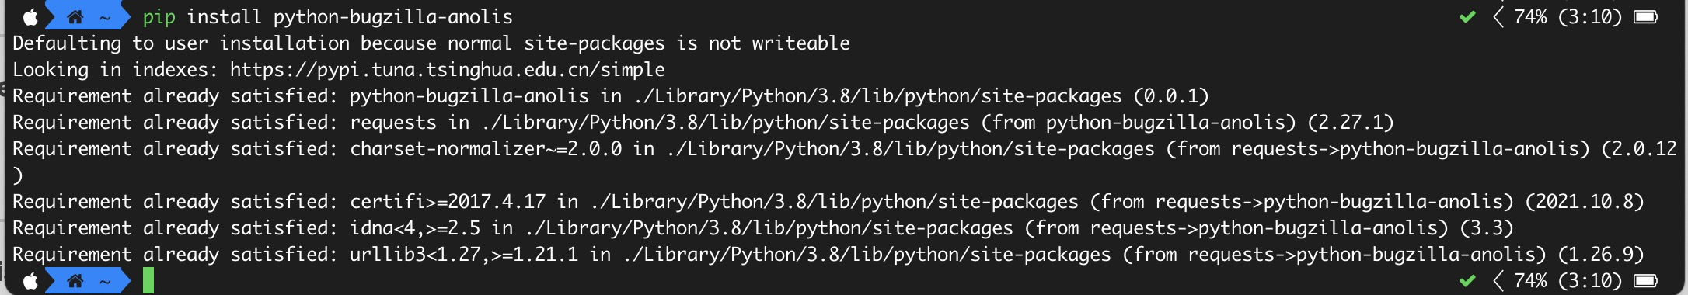Click the certifi>=2017.4.17 requirement text
The height and width of the screenshot is (295, 1688).
point(448,202)
